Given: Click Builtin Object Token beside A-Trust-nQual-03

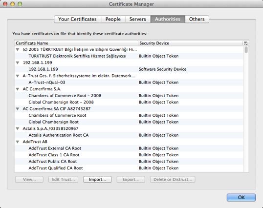Looking at the screenshot, I should pos(159,83).
